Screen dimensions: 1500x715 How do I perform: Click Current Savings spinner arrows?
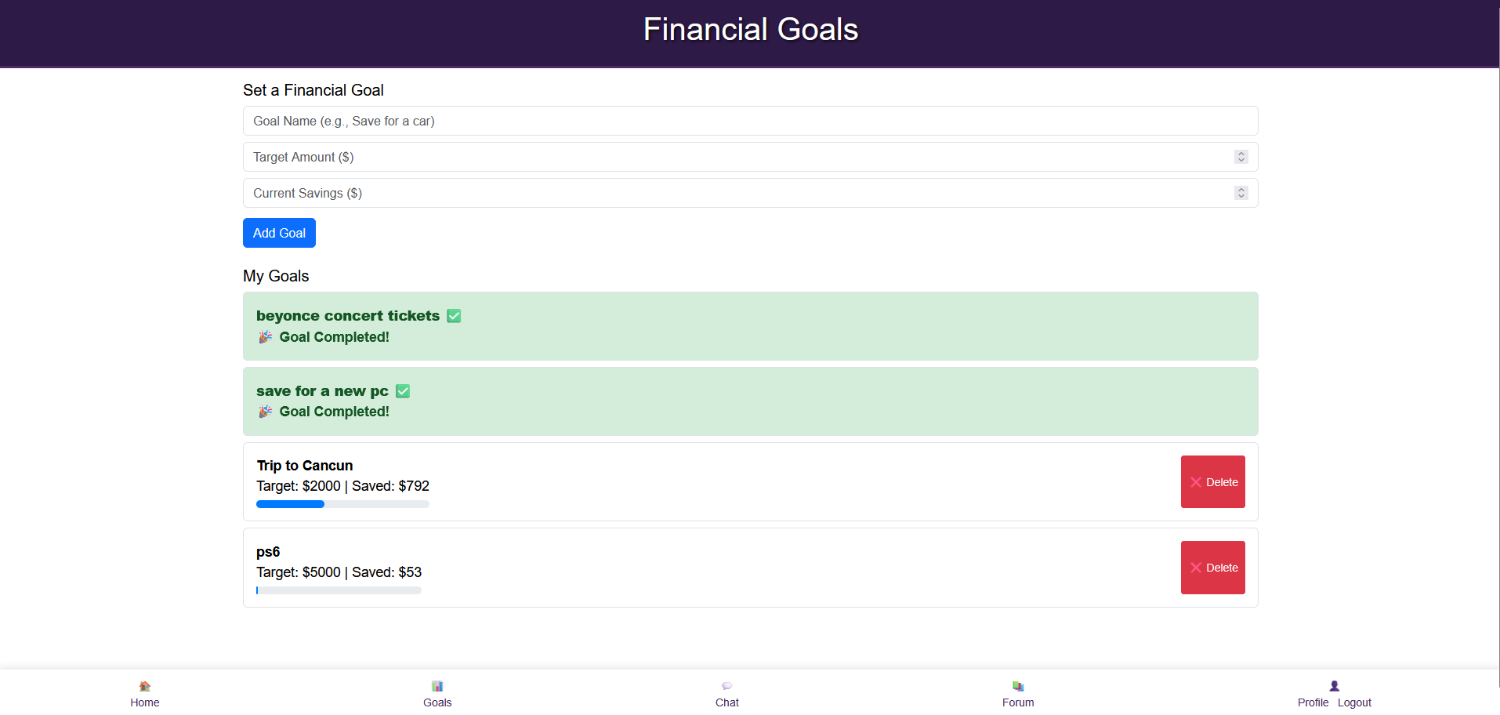(x=1241, y=193)
